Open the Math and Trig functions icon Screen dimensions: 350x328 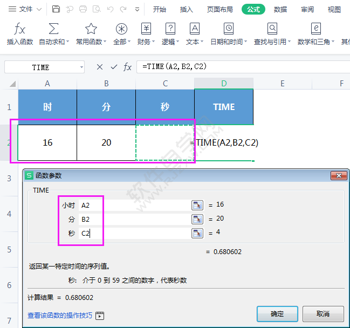[316, 29]
